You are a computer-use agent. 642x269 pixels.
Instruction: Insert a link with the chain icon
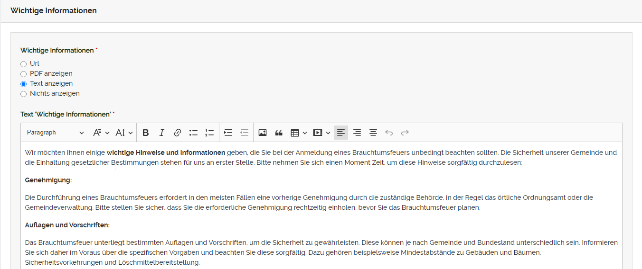[x=178, y=133]
